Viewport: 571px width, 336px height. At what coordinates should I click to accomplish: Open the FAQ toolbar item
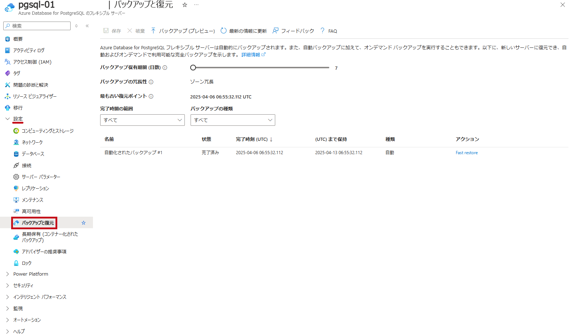tap(329, 31)
